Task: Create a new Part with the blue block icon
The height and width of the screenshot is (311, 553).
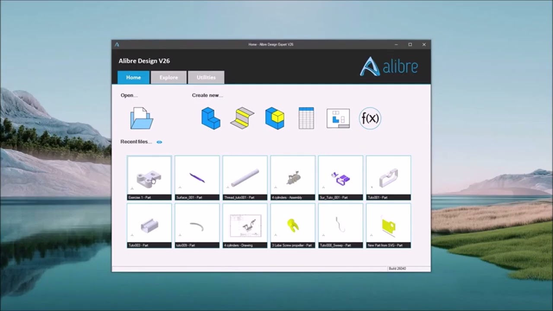Action: point(211,118)
